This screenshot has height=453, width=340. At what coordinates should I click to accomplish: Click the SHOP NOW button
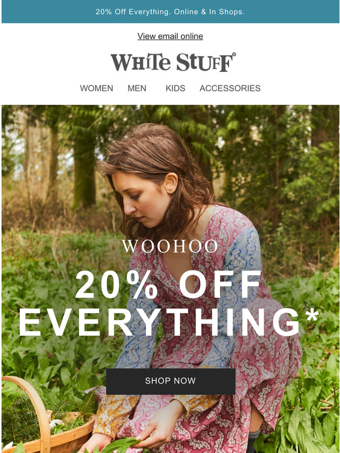pyautogui.click(x=171, y=381)
